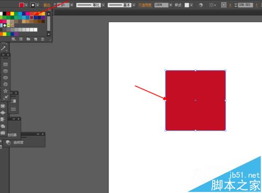This screenshot has width=262, height=193.
Task: Collapse the transparency panel with double arrows
Action: coord(38,134)
